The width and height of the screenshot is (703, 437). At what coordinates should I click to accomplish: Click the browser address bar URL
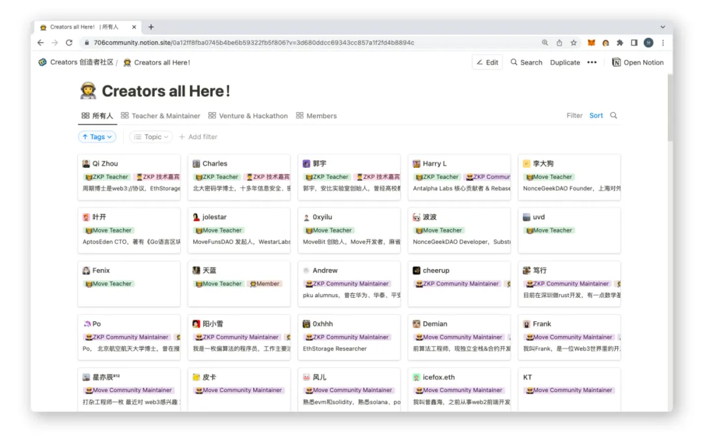tap(254, 42)
